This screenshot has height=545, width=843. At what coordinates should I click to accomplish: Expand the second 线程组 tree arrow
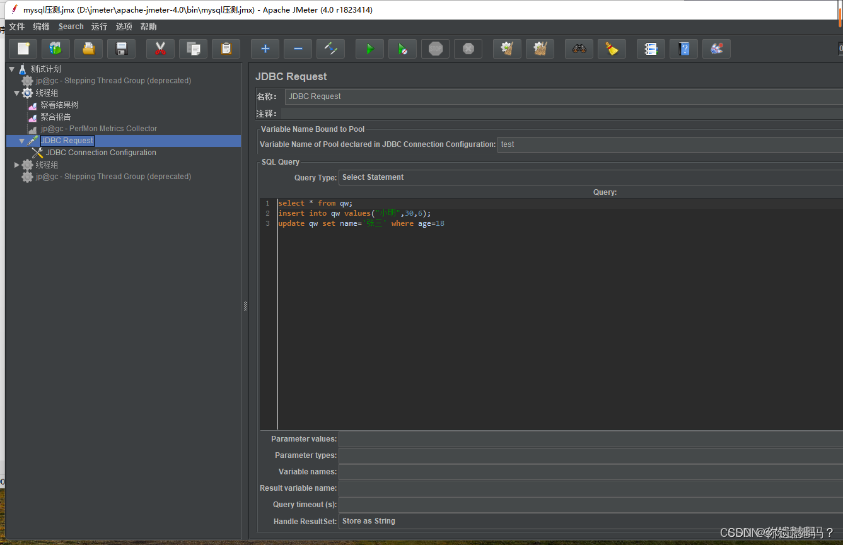17,165
